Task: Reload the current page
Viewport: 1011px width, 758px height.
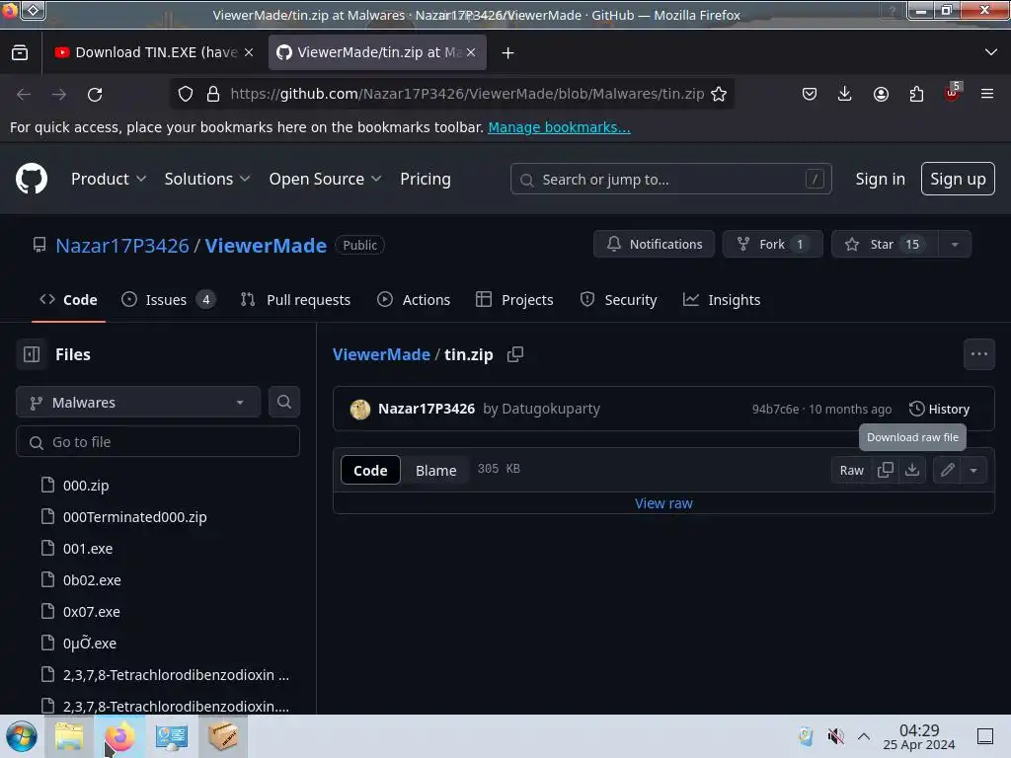Action: point(95,94)
